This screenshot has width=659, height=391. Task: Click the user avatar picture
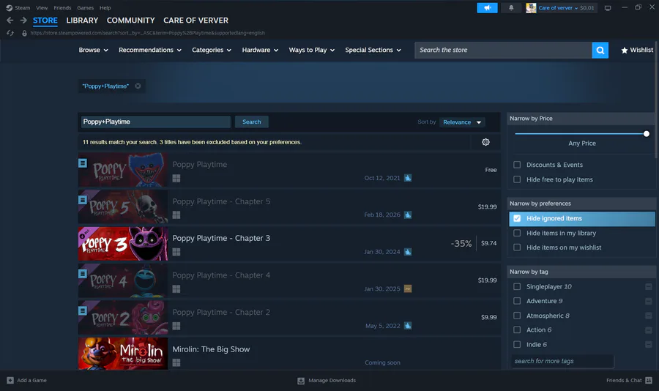[x=531, y=7]
